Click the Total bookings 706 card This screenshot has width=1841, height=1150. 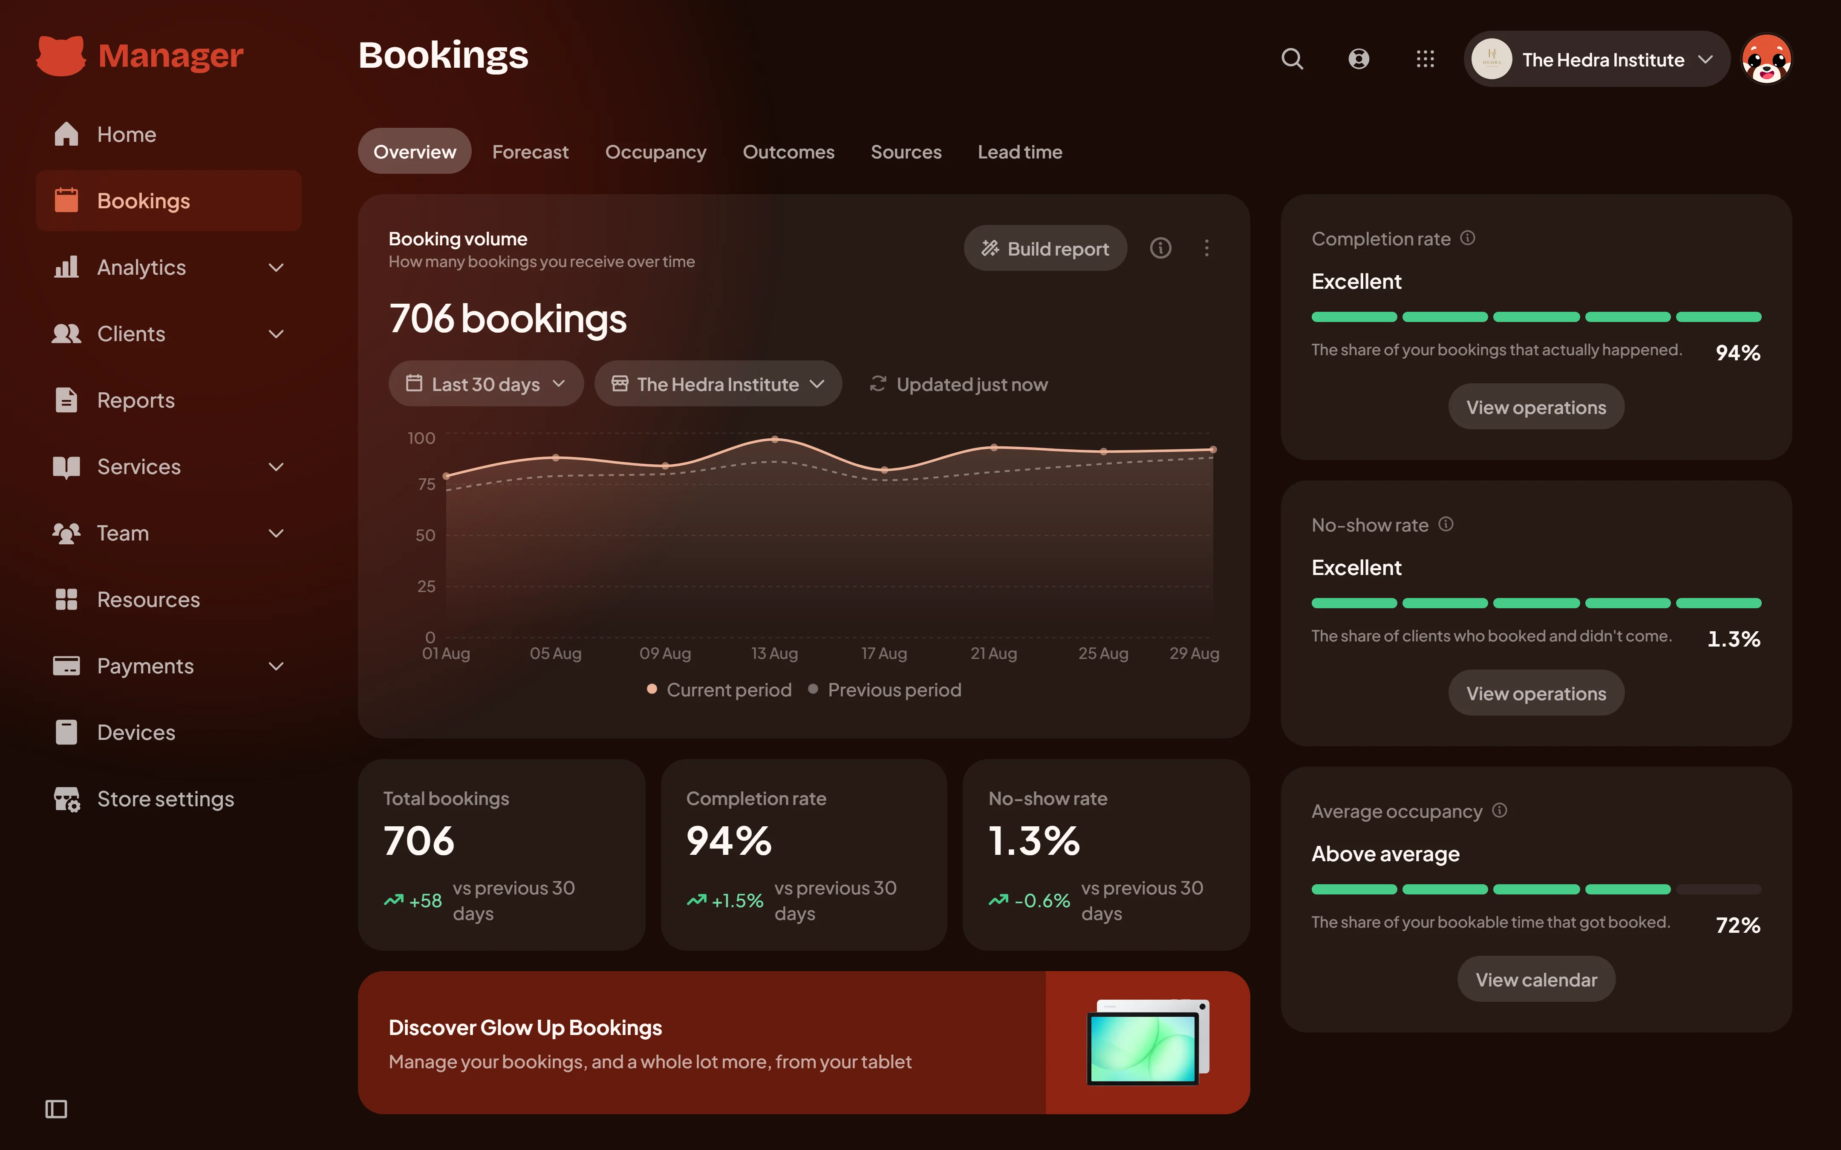tap(501, 854)
